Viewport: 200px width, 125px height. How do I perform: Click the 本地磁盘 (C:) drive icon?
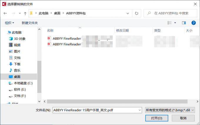[x=11, y=83]
